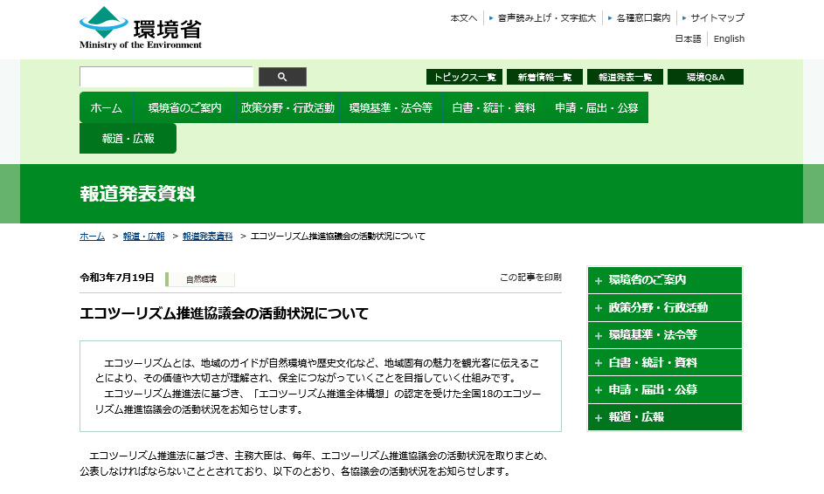Open the ホーム navigation tab
Screen dimensions: 824x494
tap(106, 108)
